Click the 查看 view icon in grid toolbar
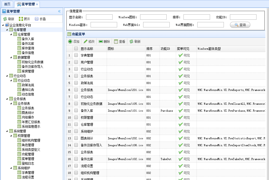The width and height of the screenshot is (269, 180). (116, 41)
